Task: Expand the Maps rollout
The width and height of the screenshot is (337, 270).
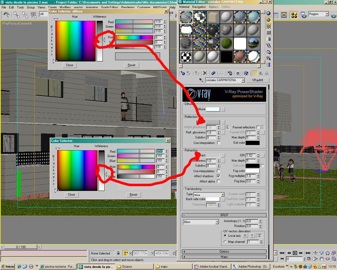Action: 224,257
